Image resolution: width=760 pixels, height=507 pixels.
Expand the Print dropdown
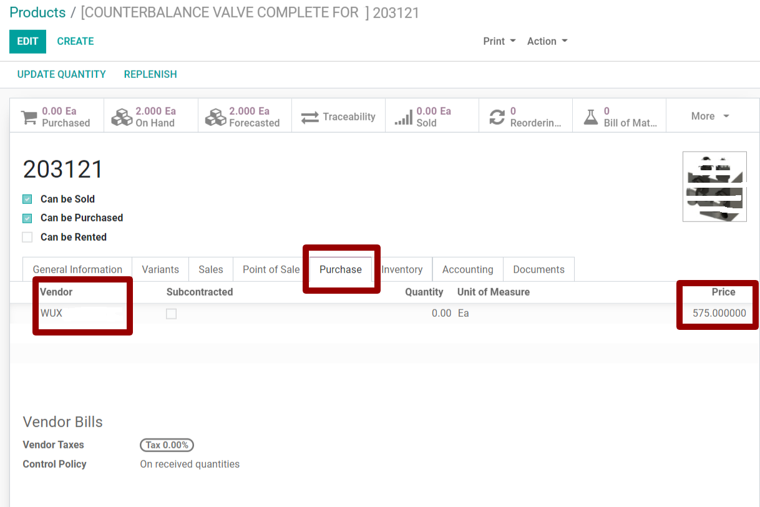pos(499,41)
